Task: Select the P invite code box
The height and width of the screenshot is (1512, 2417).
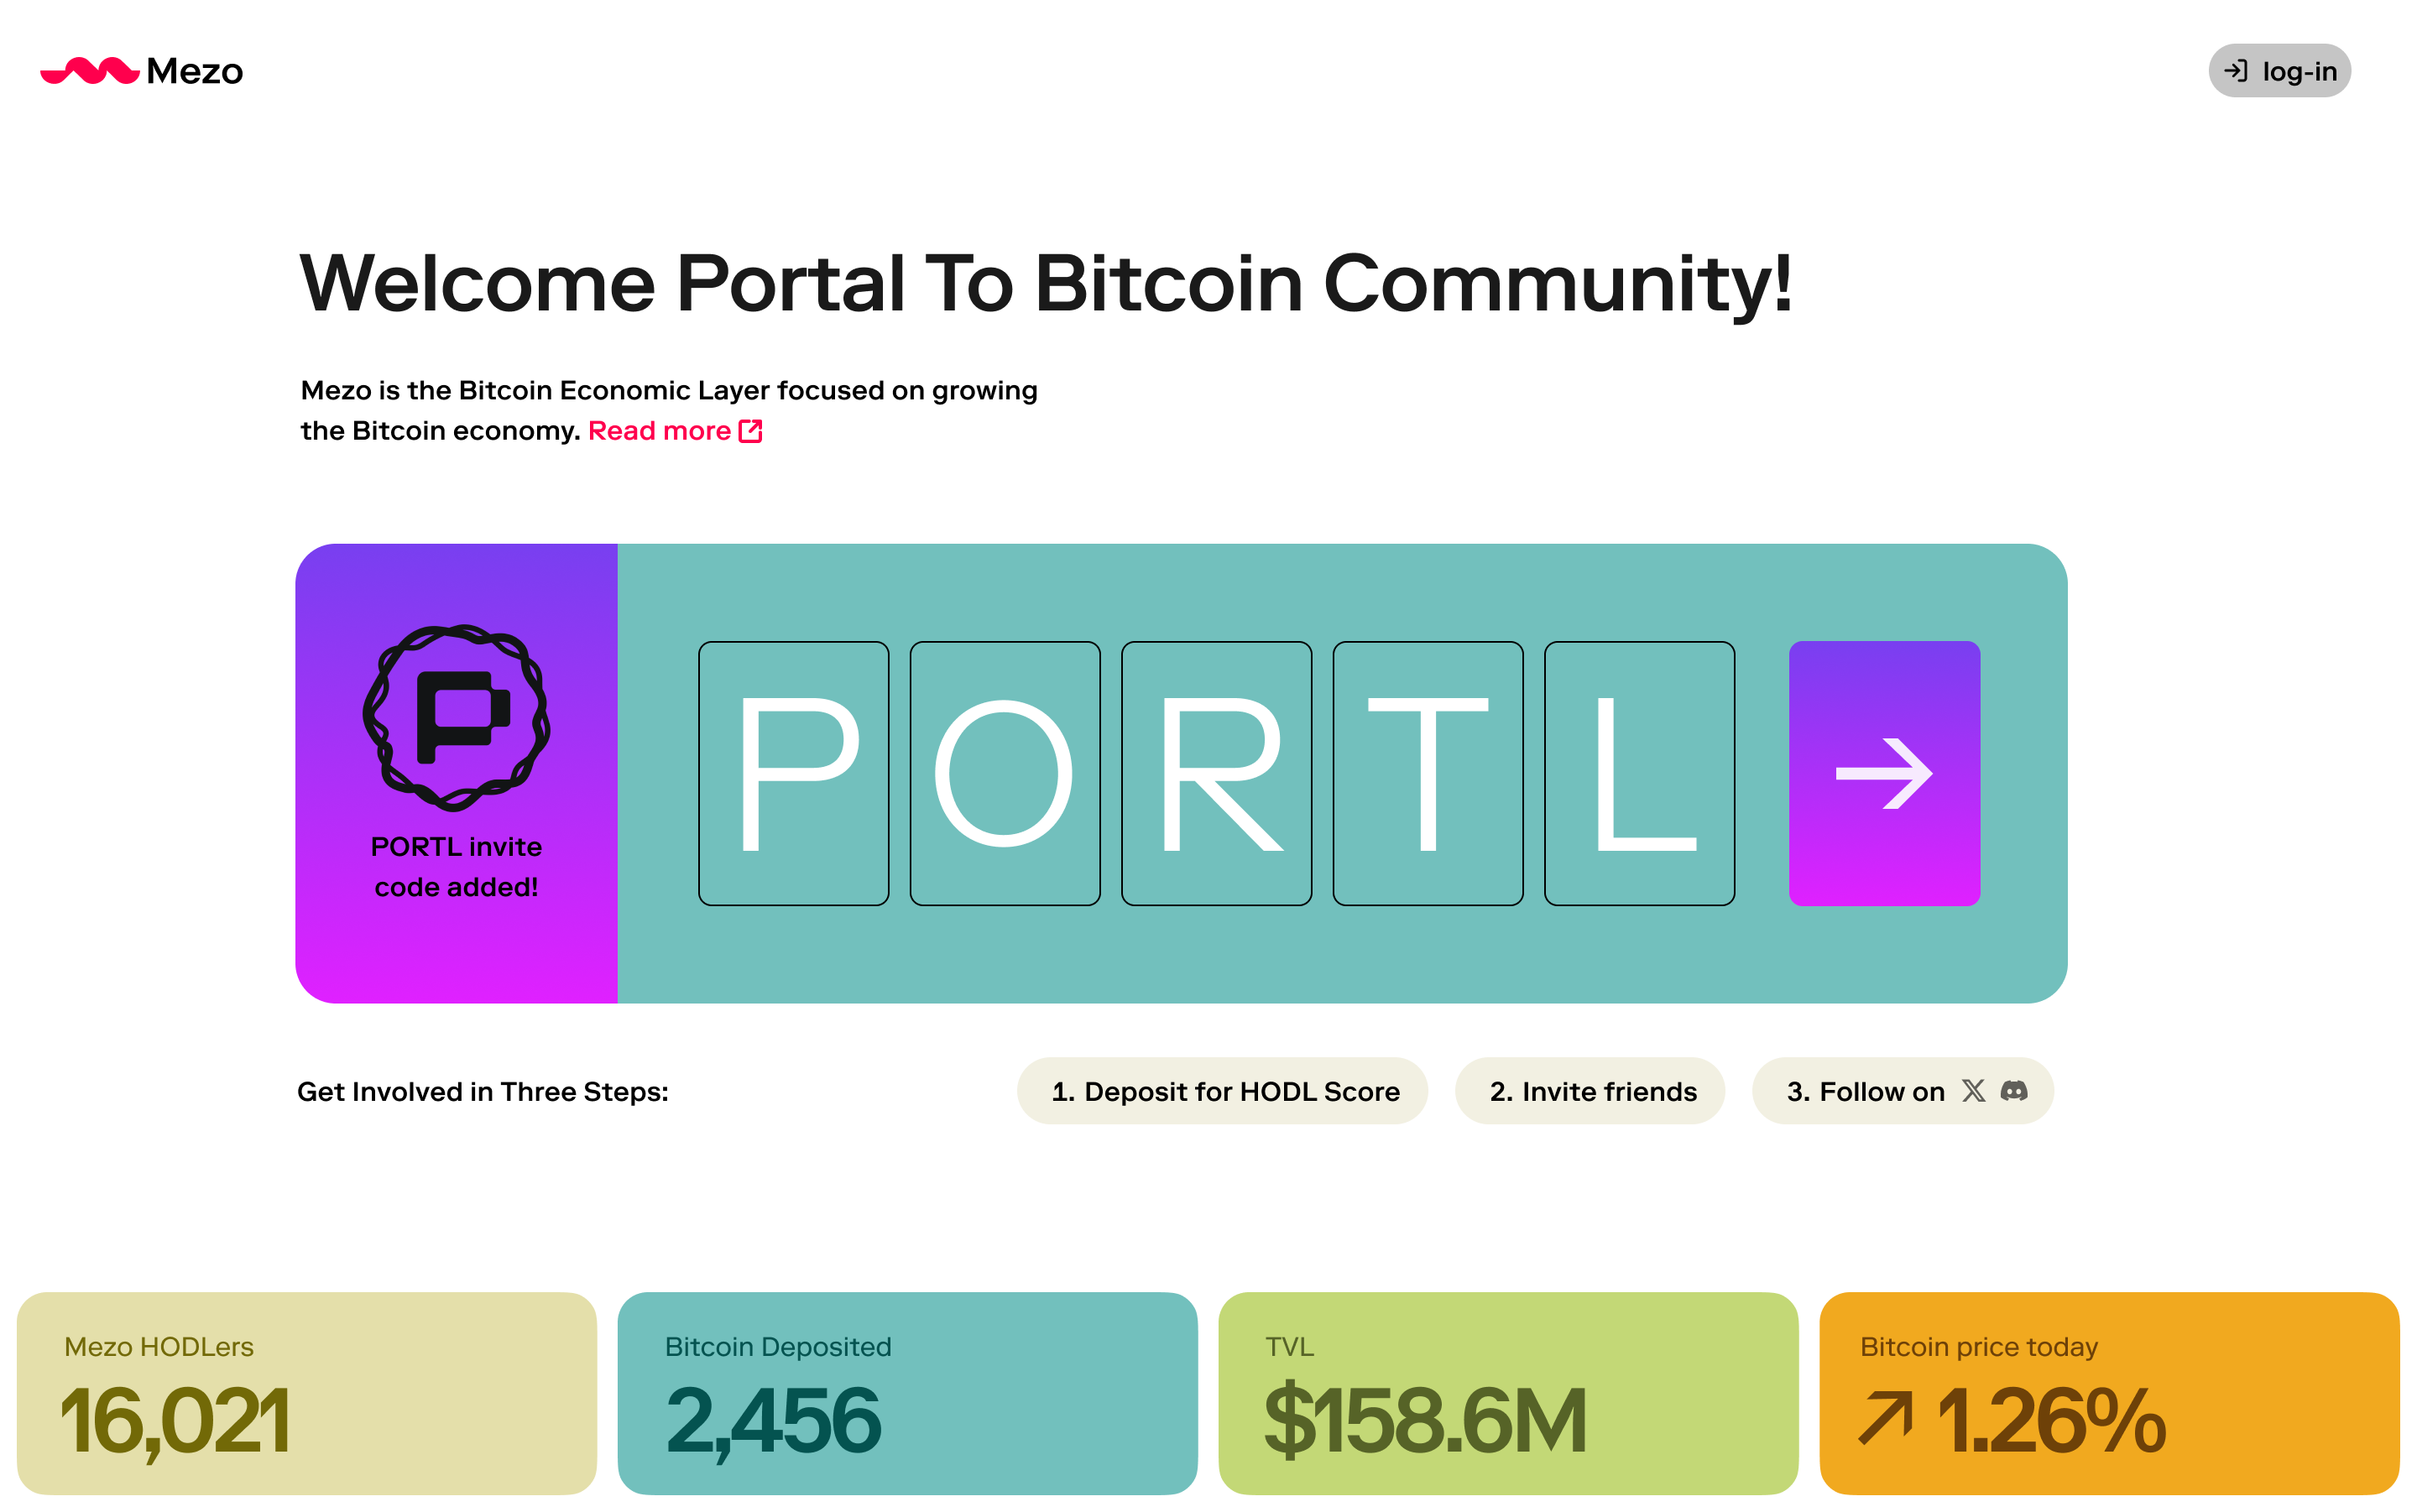Action: coord(793,773)
